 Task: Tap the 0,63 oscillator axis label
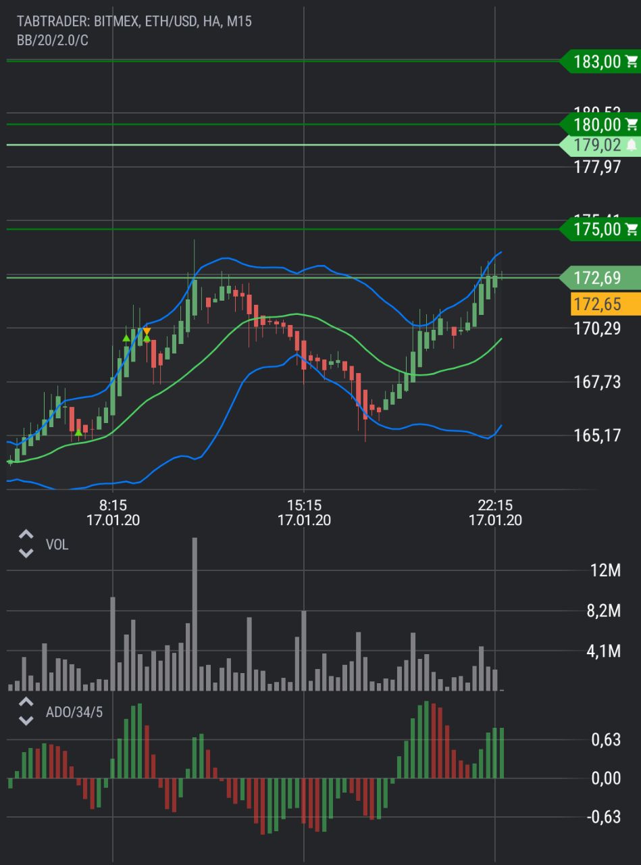point(606,740)
